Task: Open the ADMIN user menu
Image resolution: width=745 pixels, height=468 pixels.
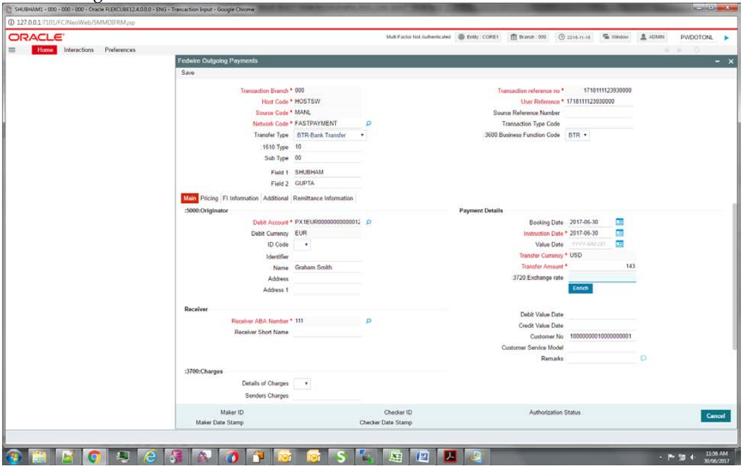Action: 653,37
